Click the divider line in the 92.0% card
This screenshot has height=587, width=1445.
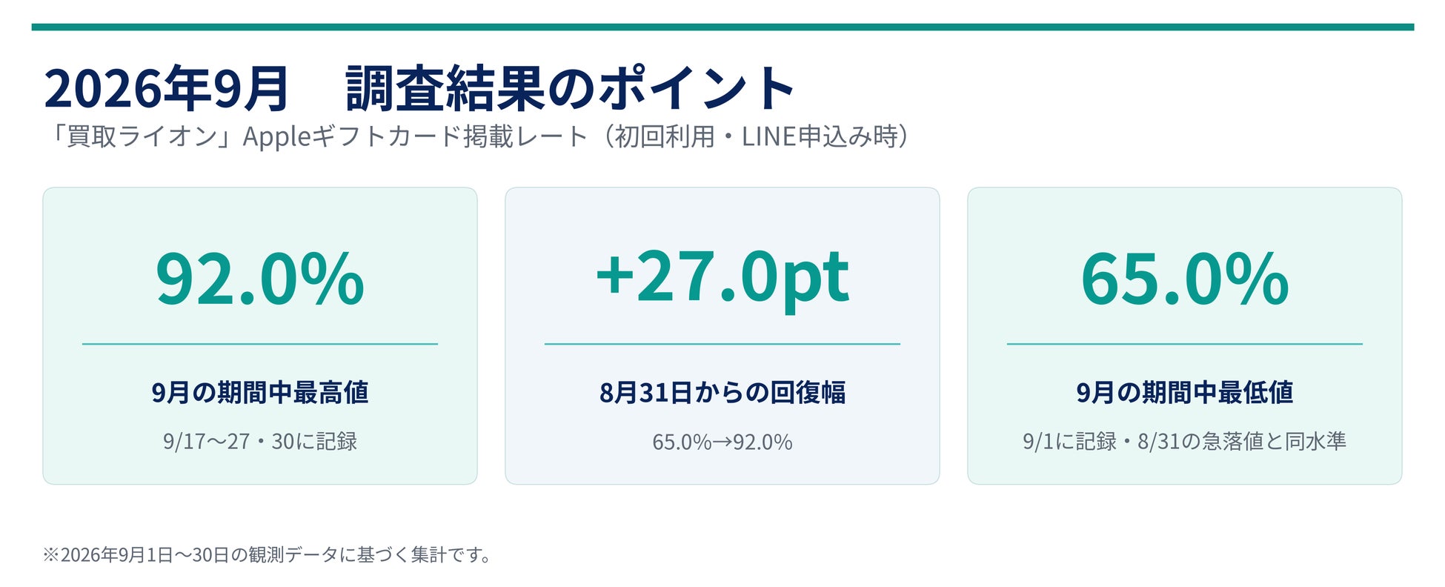[x=260, y=344]
